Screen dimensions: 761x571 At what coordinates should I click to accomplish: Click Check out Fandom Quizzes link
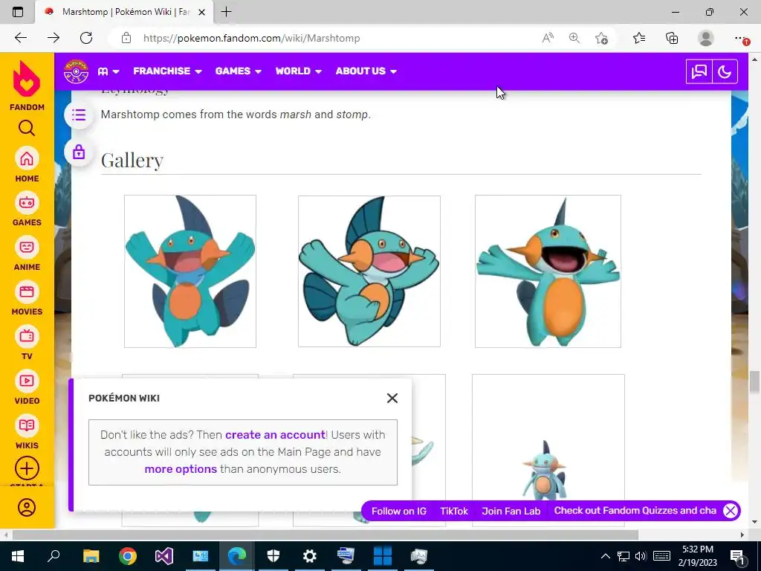635,511
